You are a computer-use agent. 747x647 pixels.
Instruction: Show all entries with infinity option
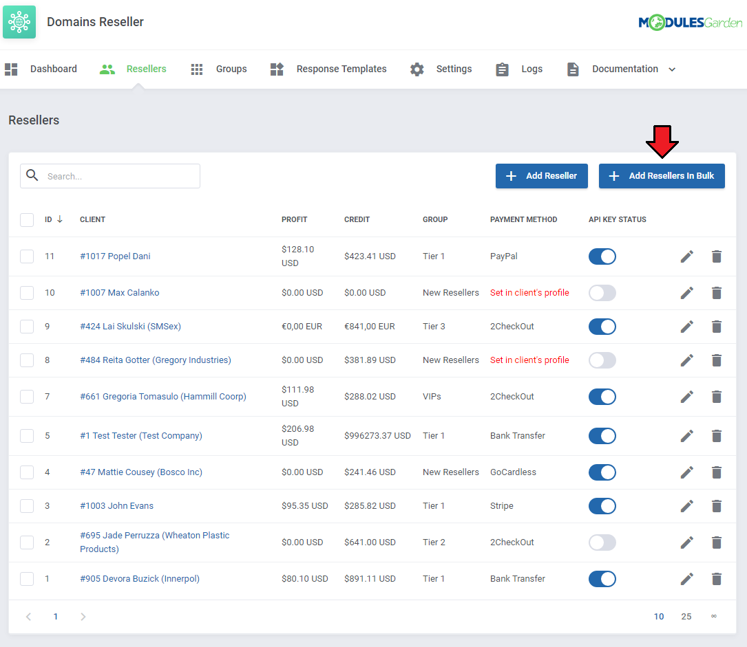[714, 617]
